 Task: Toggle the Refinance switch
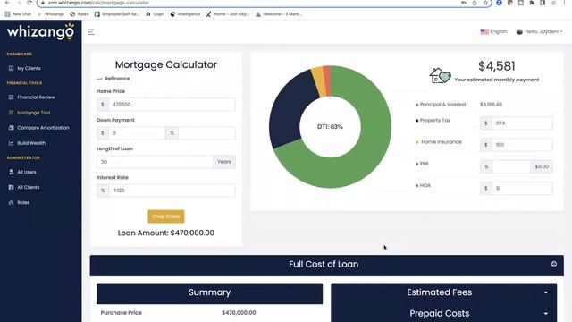pos(99,79)
